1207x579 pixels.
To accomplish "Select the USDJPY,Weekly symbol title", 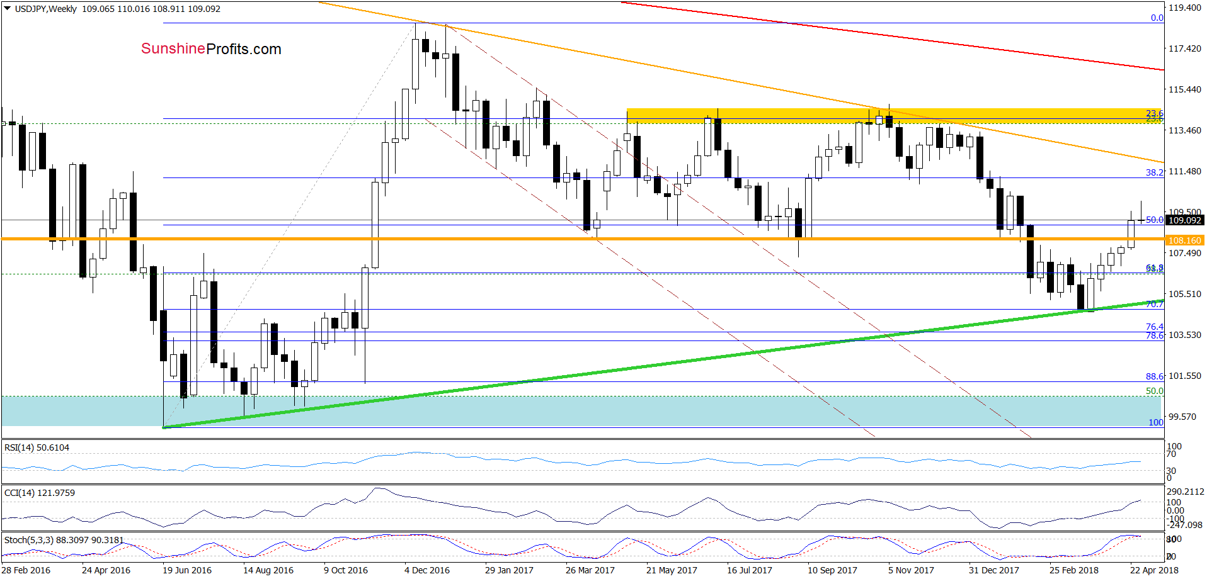I will [45, 9].
